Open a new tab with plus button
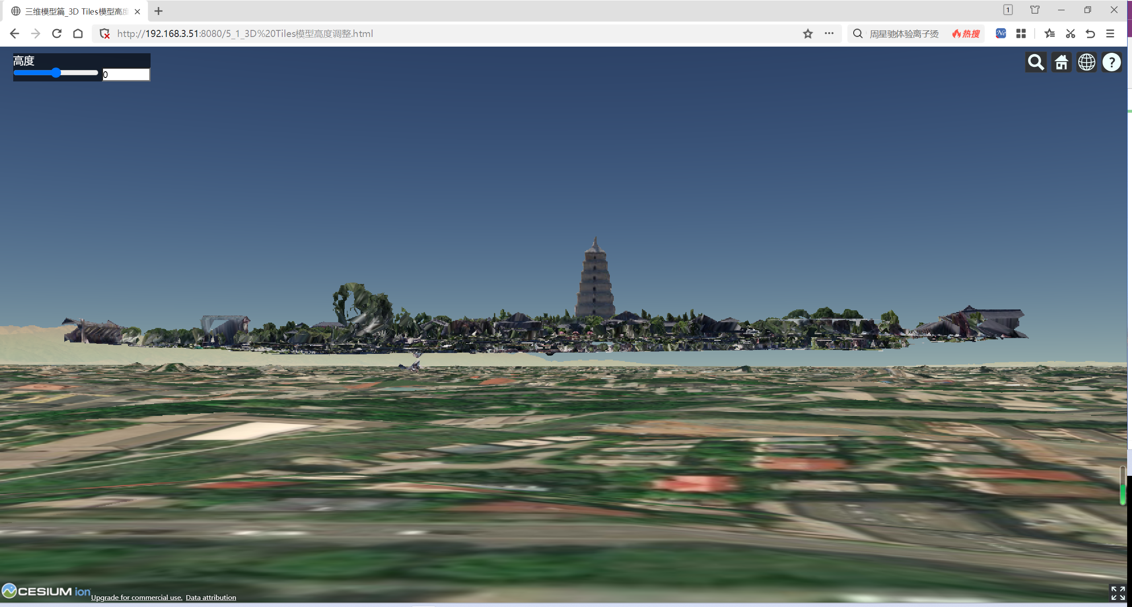The height and width of the screenshot is (607, 1132). pos(159,11)
